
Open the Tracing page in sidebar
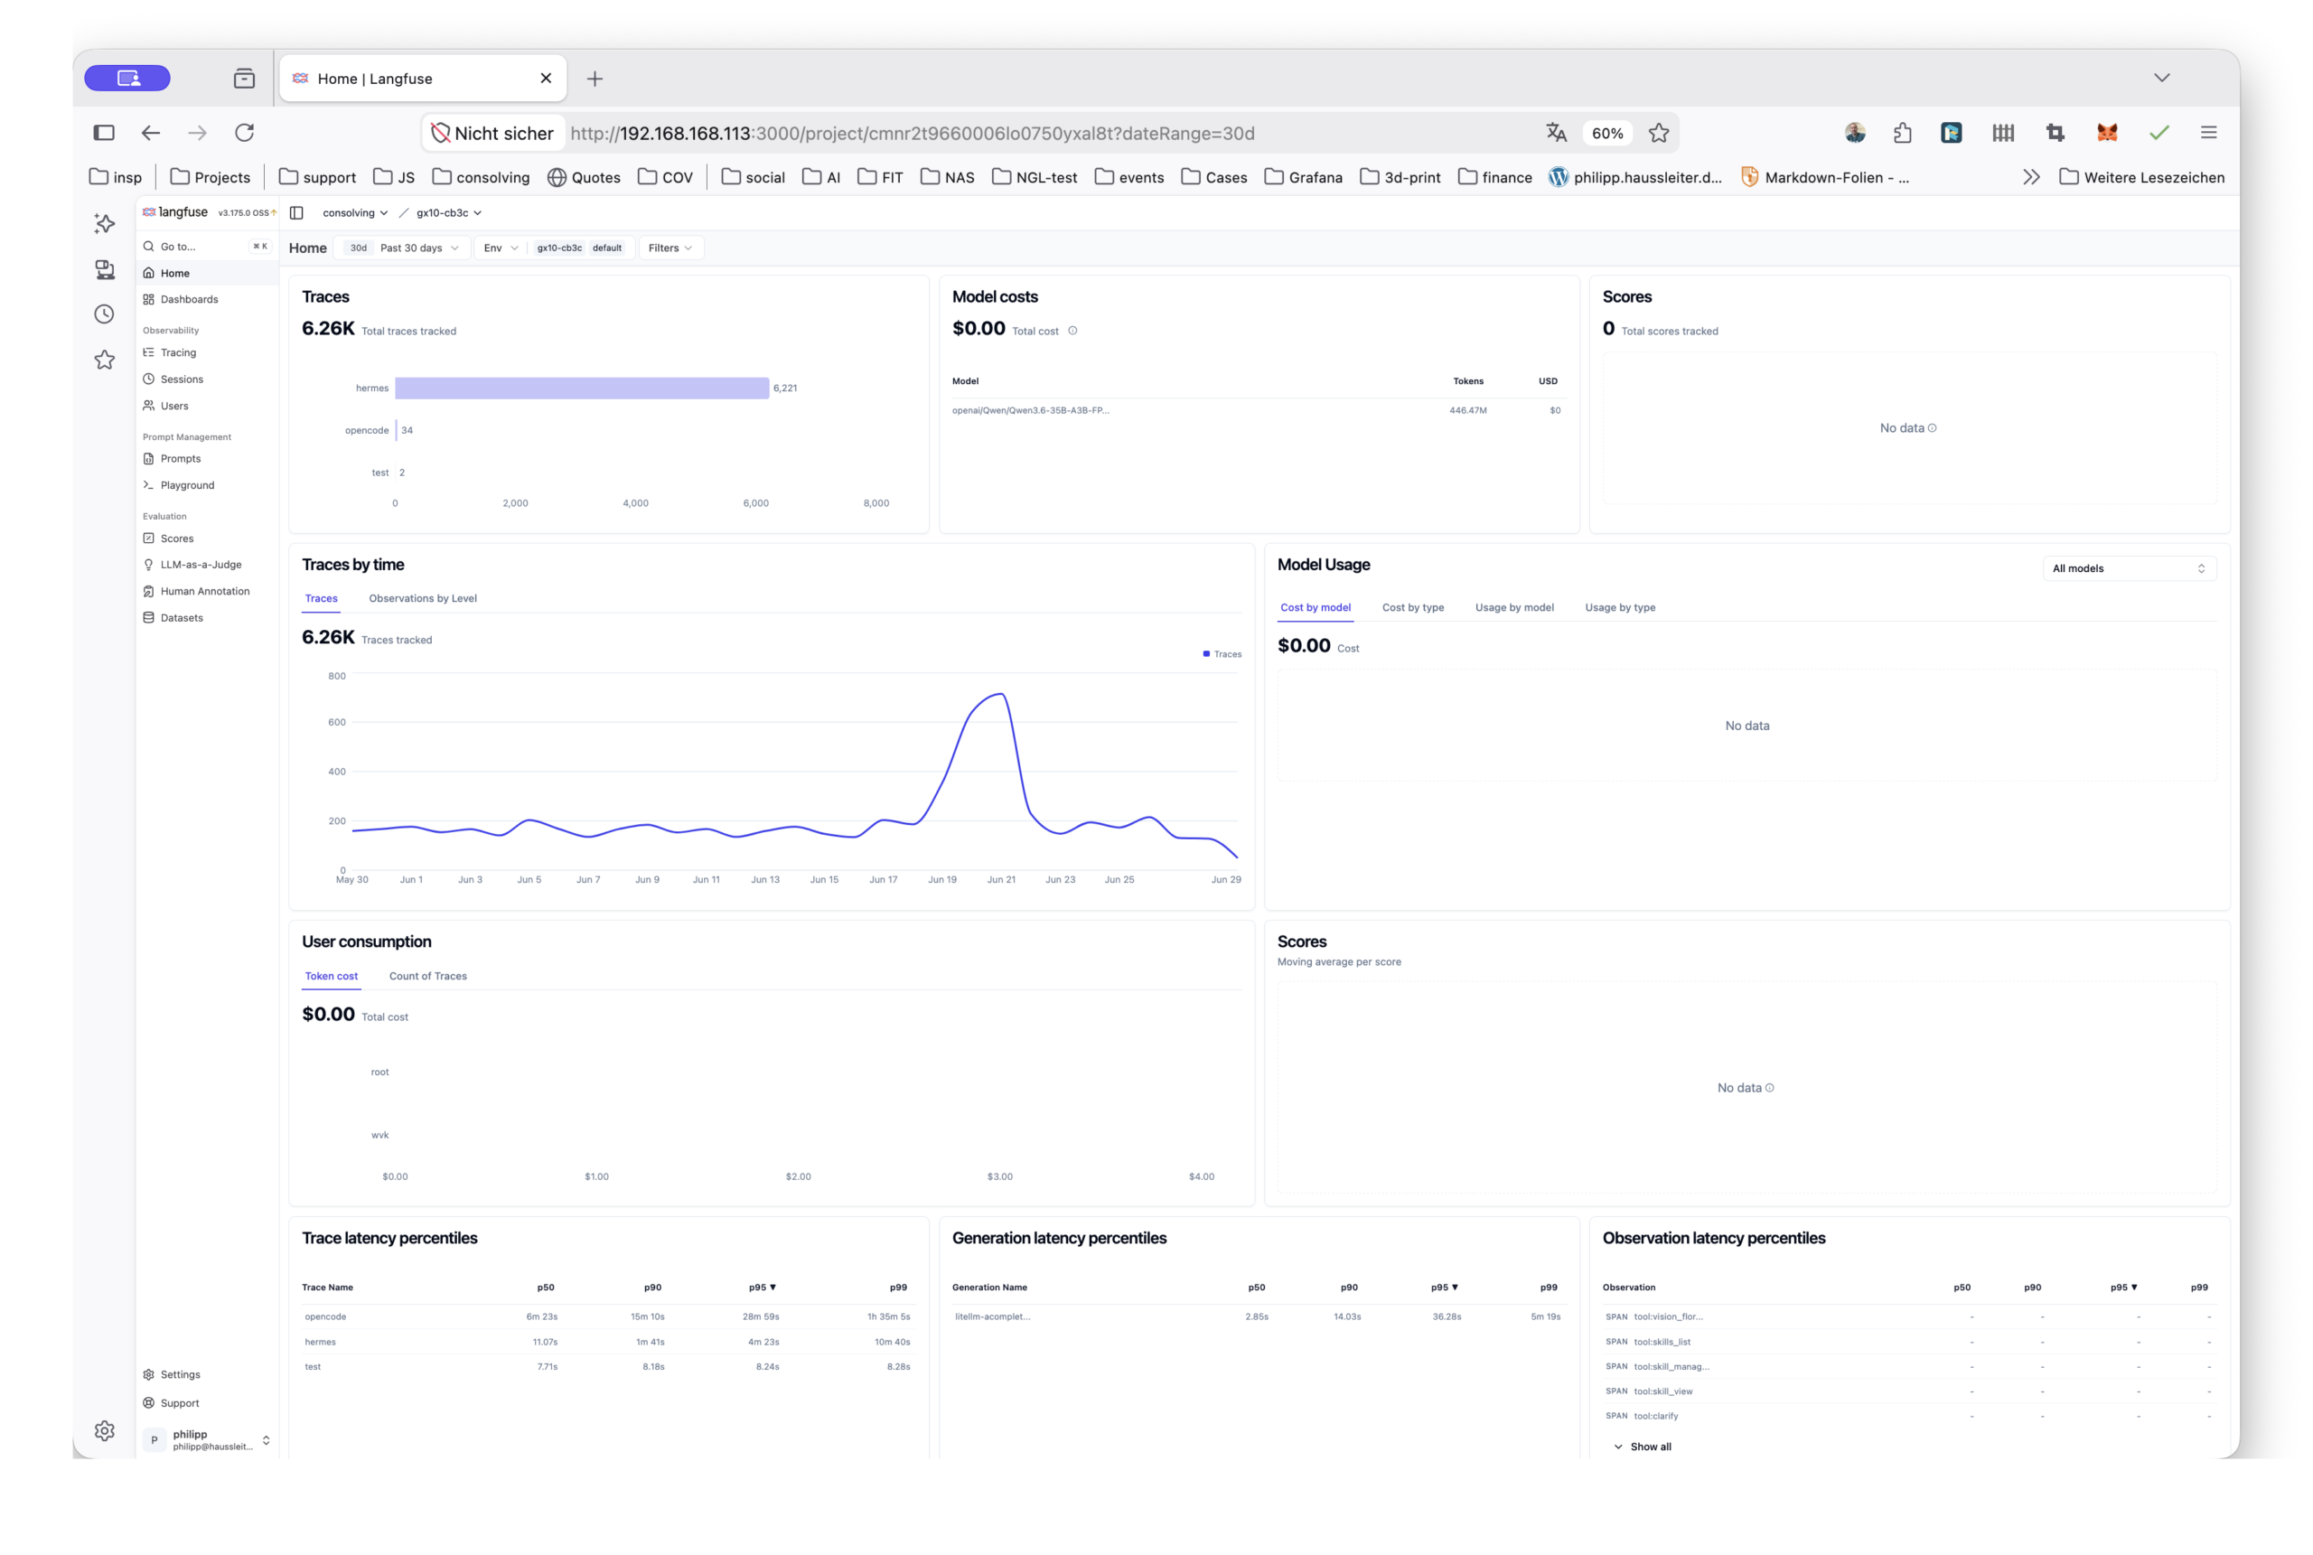tap(177, 353)
